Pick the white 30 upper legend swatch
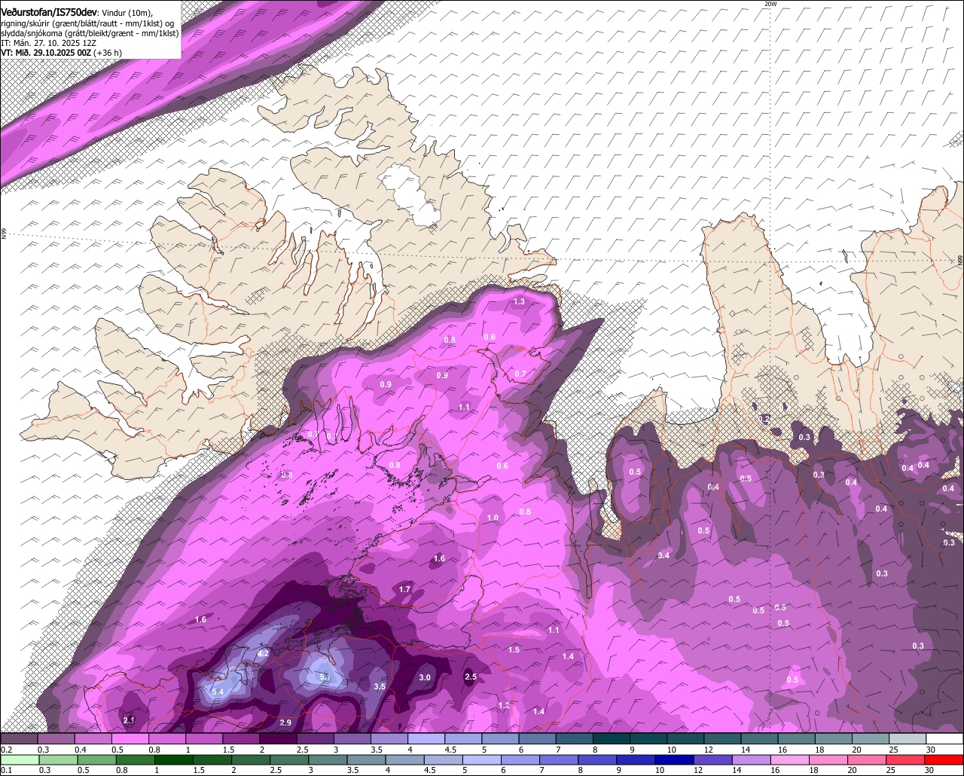The height and width of the screenshot is (776, 964). 945,739
